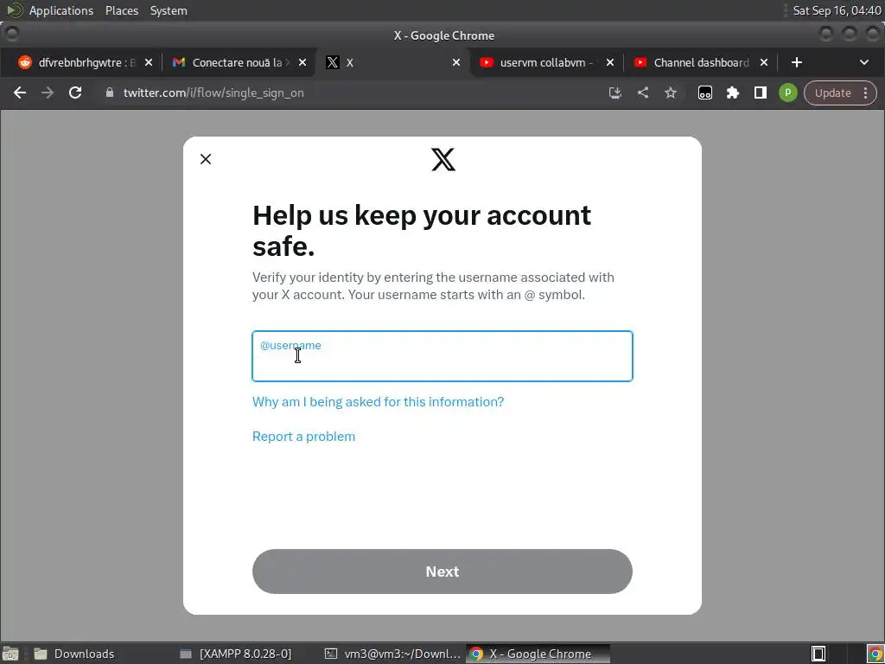Screen dimensions: 885x664
Task: Open the System menu
Action: tap(169, 10)
